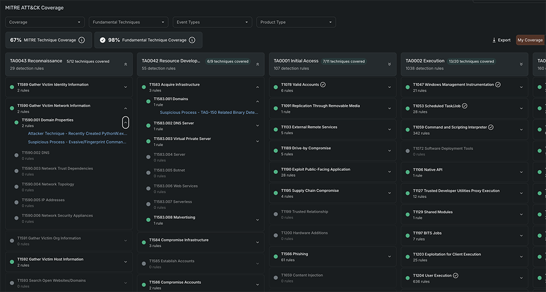Expand T1583.002 DNS Server sub-technique
This screenshot has height=292, width=546.
(x=258, y=126)
